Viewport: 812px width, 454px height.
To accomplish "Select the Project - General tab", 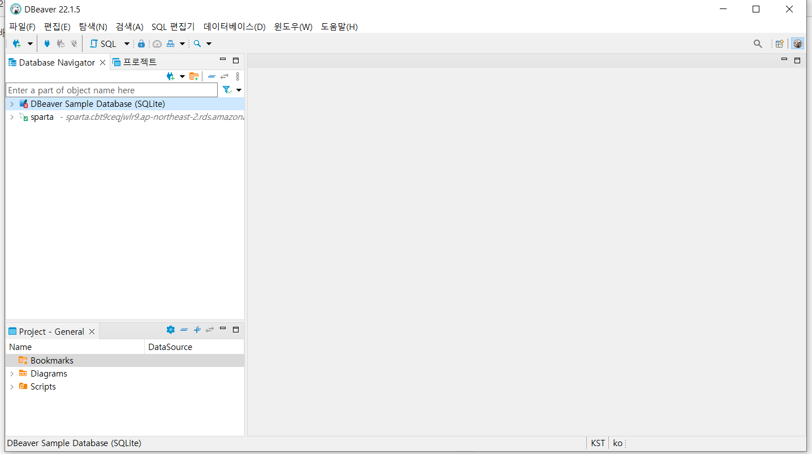I will point(51,331).
